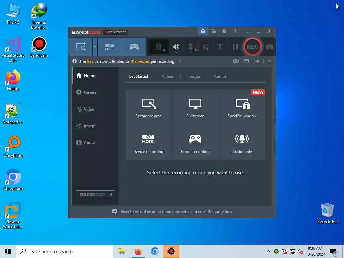Click the speaker settings dropdown arrow
The image size is (344, 258).
pyautogui.click(x=176, y=52)
